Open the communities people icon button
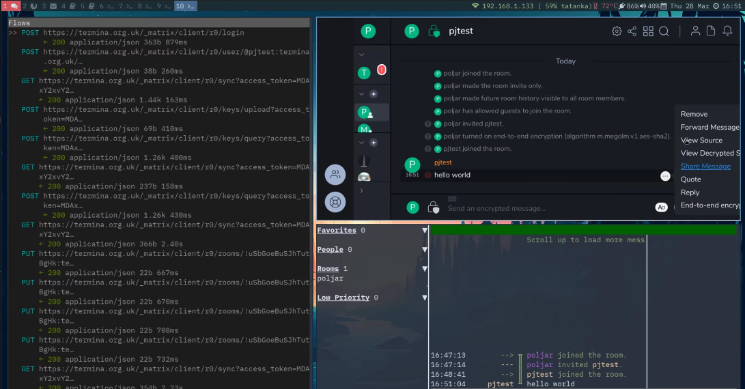Image resolution: width=745 pixels, height=389 pixels. click(x=335, y=174)
